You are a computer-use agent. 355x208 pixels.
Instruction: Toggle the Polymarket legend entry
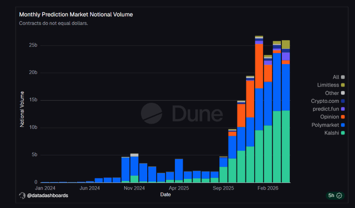[328, 125]
